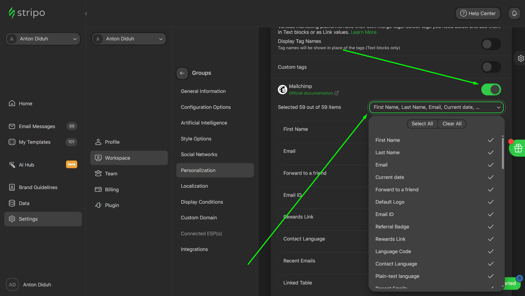
Task: Enable the Display Tag Names toggle
Action: pyautogui.click(x=491, y=44)
